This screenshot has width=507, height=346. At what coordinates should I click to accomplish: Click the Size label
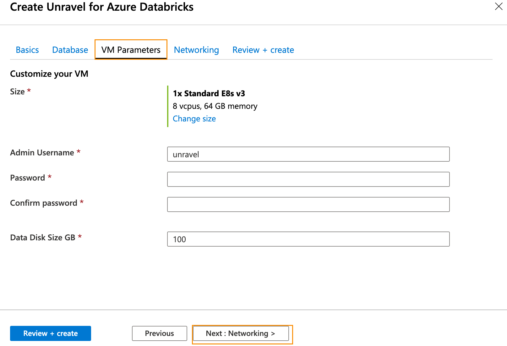(x=17, y=92)
